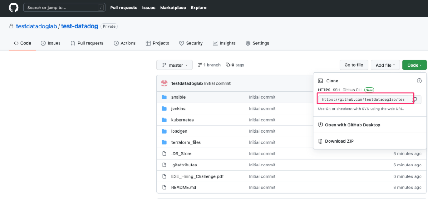Image resolution: width=428 pixels, height=199 pixels.
Task: Click folder icon beside jenkins
Action: pyautogui.click(x=164, y=109)
